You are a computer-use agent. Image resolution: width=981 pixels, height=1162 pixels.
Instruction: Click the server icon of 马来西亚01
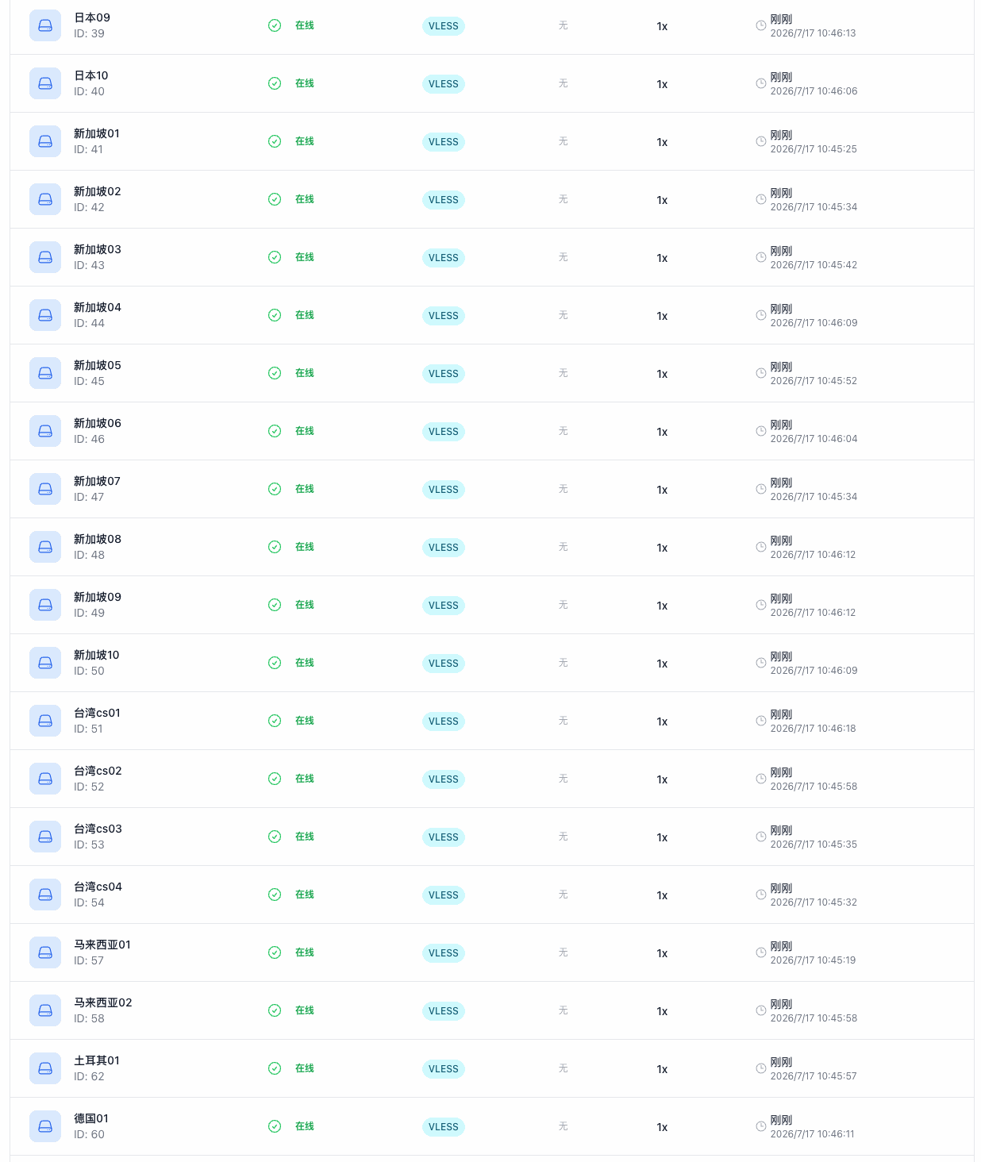tap(45, 952)
